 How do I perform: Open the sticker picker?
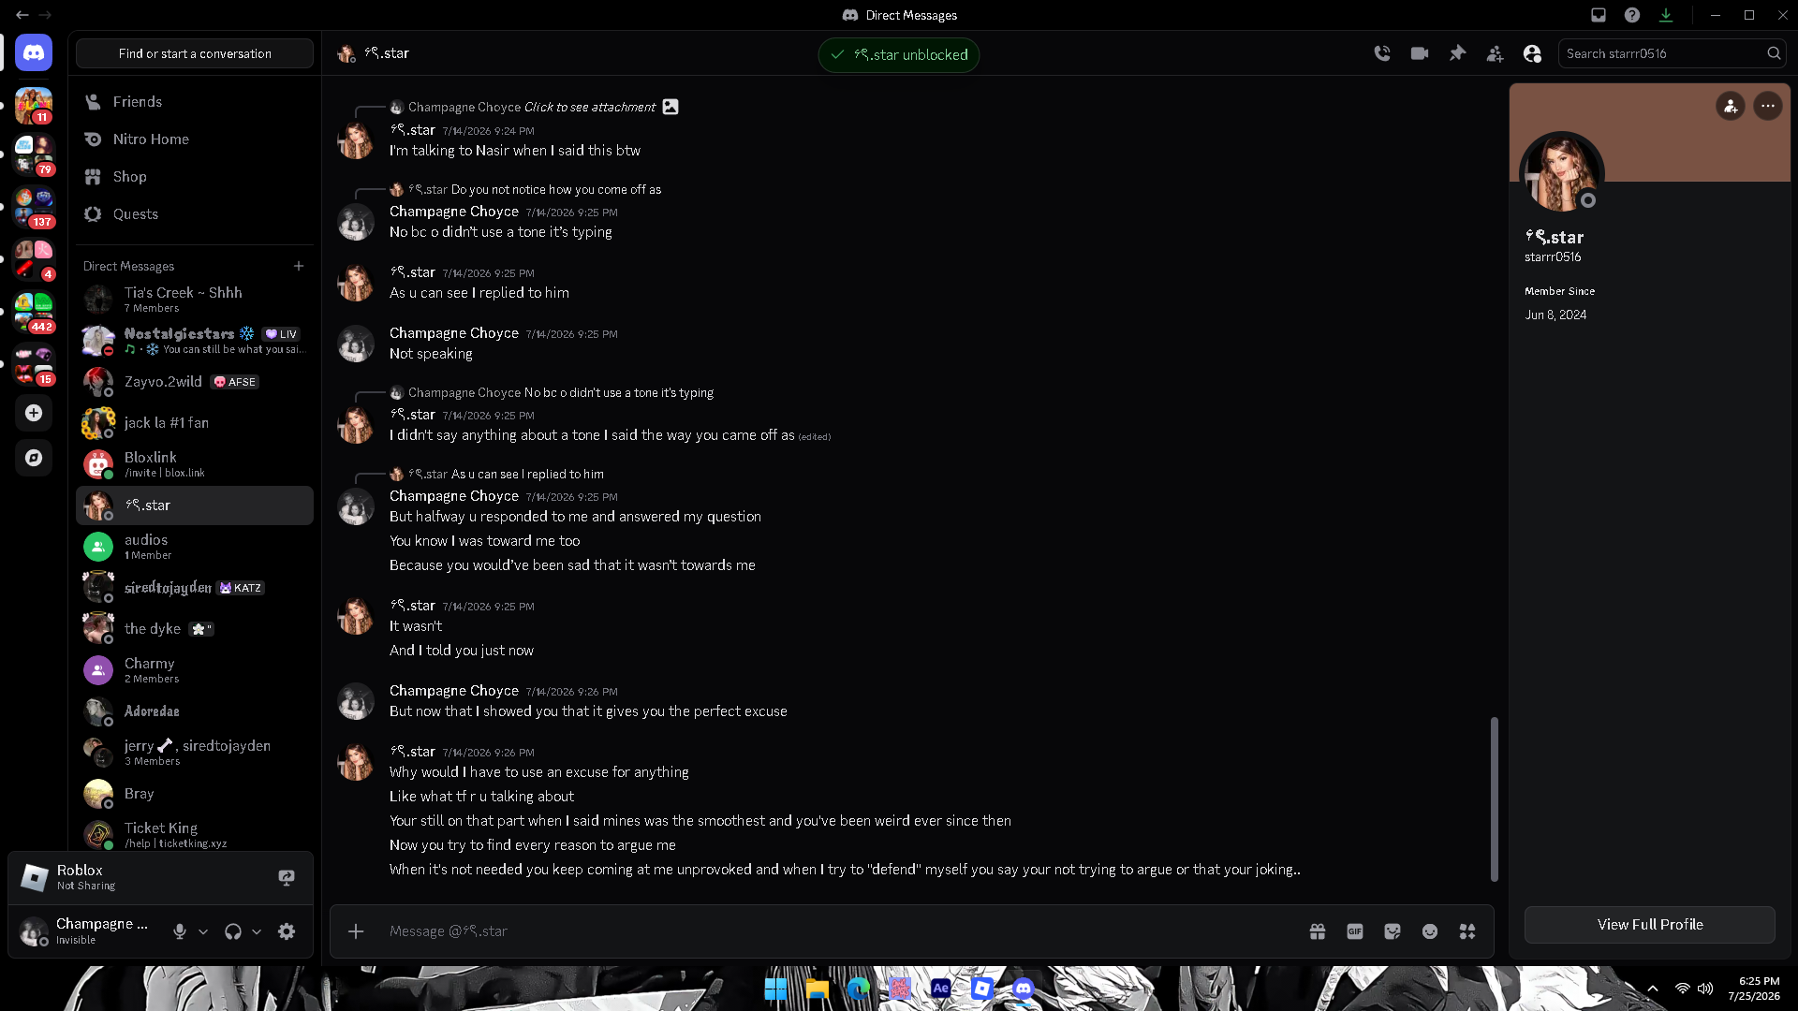tap(1393, 931)
